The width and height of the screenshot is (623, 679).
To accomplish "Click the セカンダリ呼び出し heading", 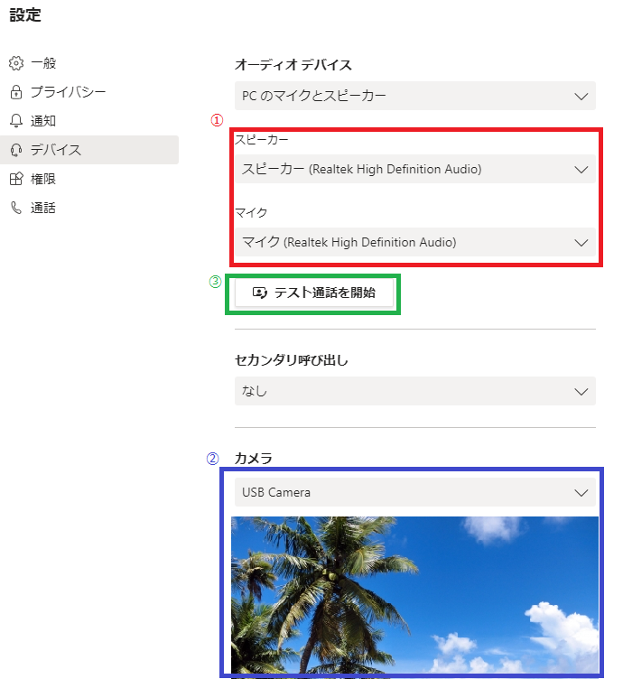I will click(292, 360).
